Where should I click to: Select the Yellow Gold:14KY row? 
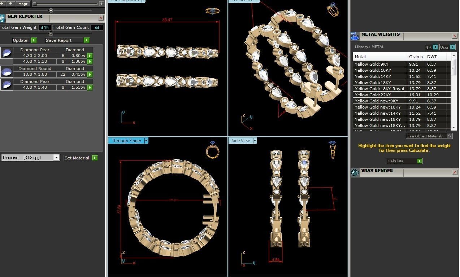pyautogui.click(x=402, y=76)
